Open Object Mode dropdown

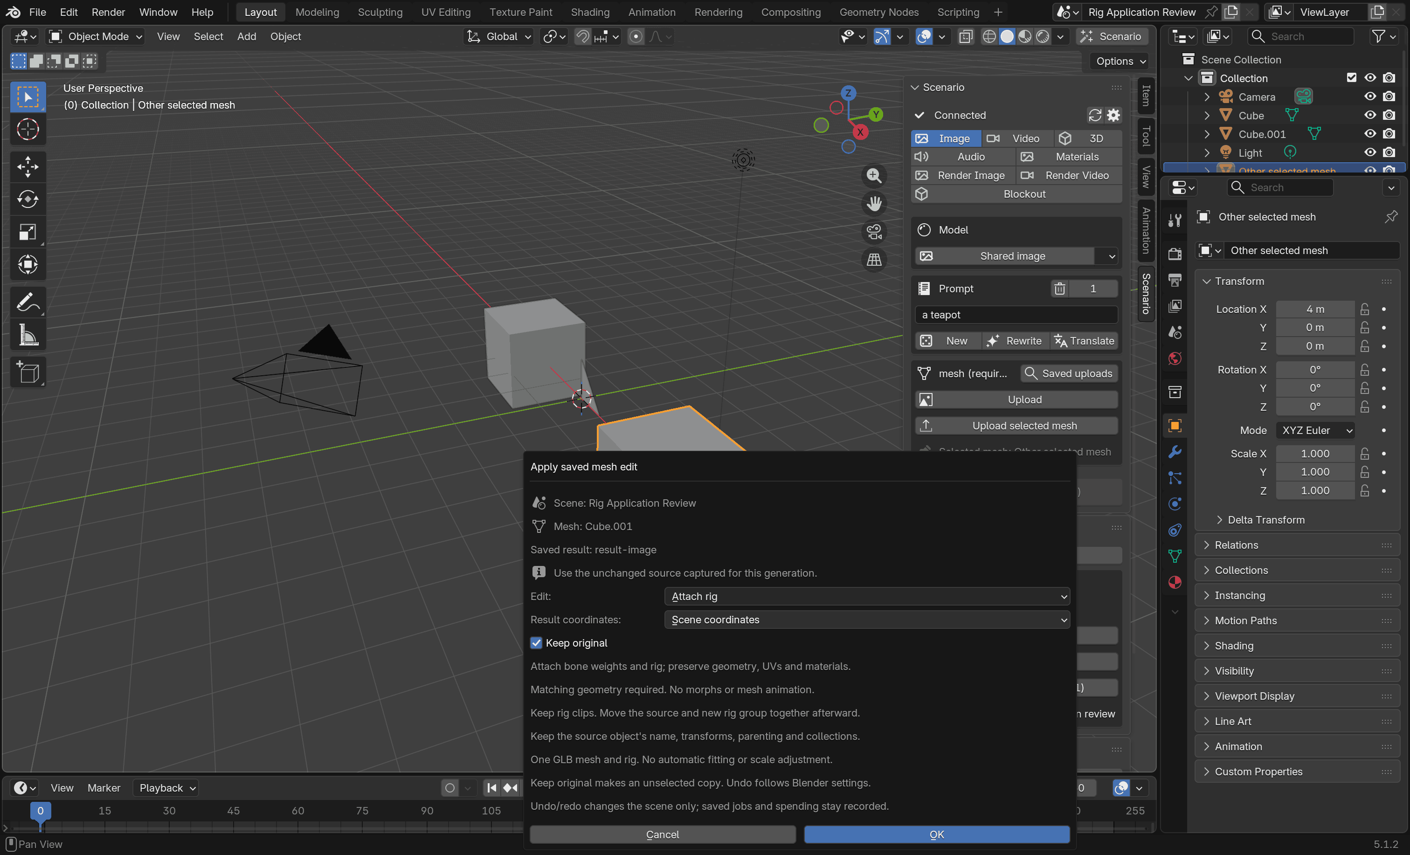(x=95, y=37)
